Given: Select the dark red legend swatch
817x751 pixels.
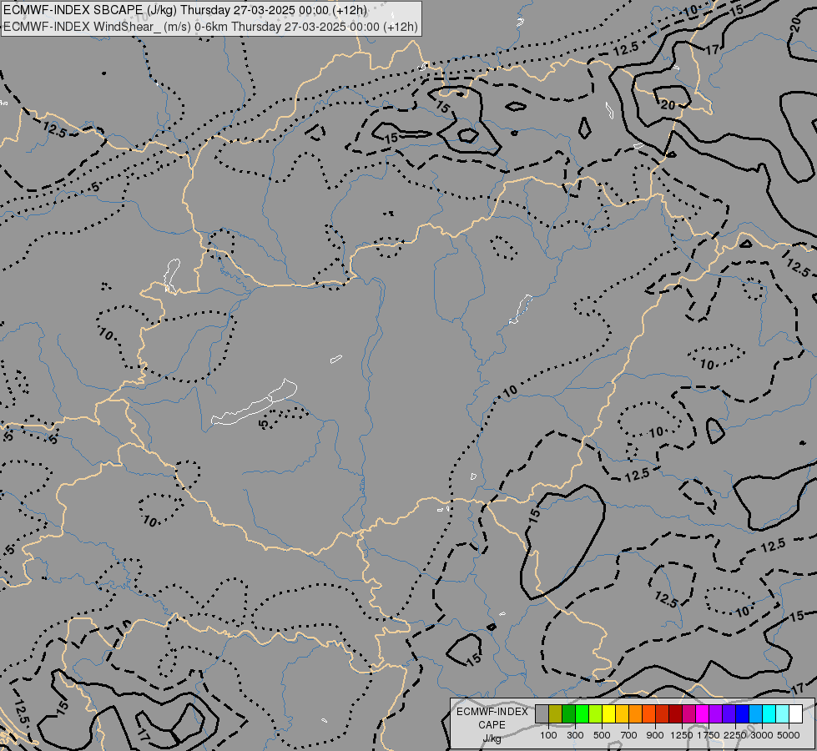Looking at the screenshot, I should point(675,714).
